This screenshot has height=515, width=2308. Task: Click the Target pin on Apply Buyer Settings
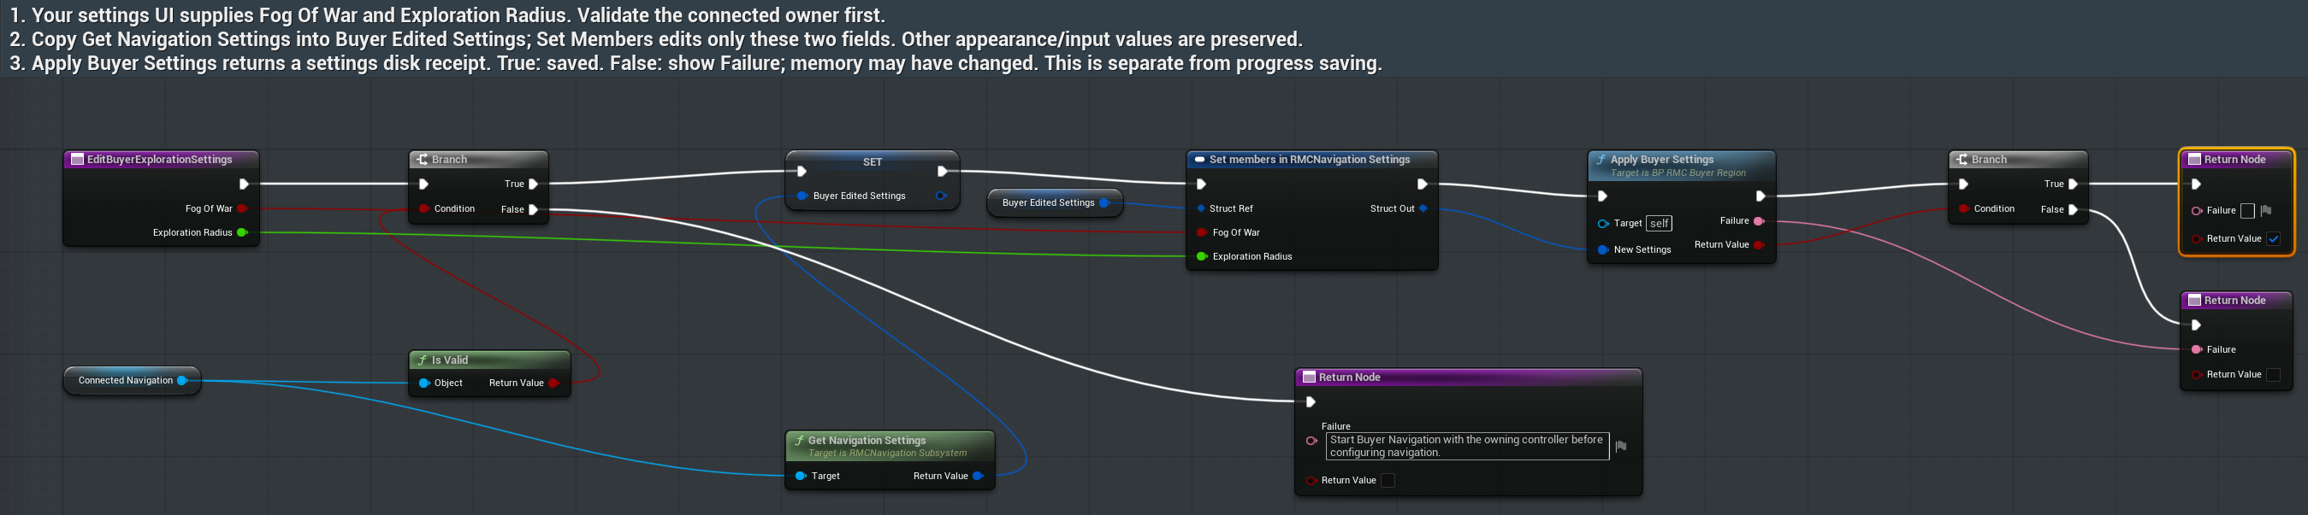pos(1603,224)
